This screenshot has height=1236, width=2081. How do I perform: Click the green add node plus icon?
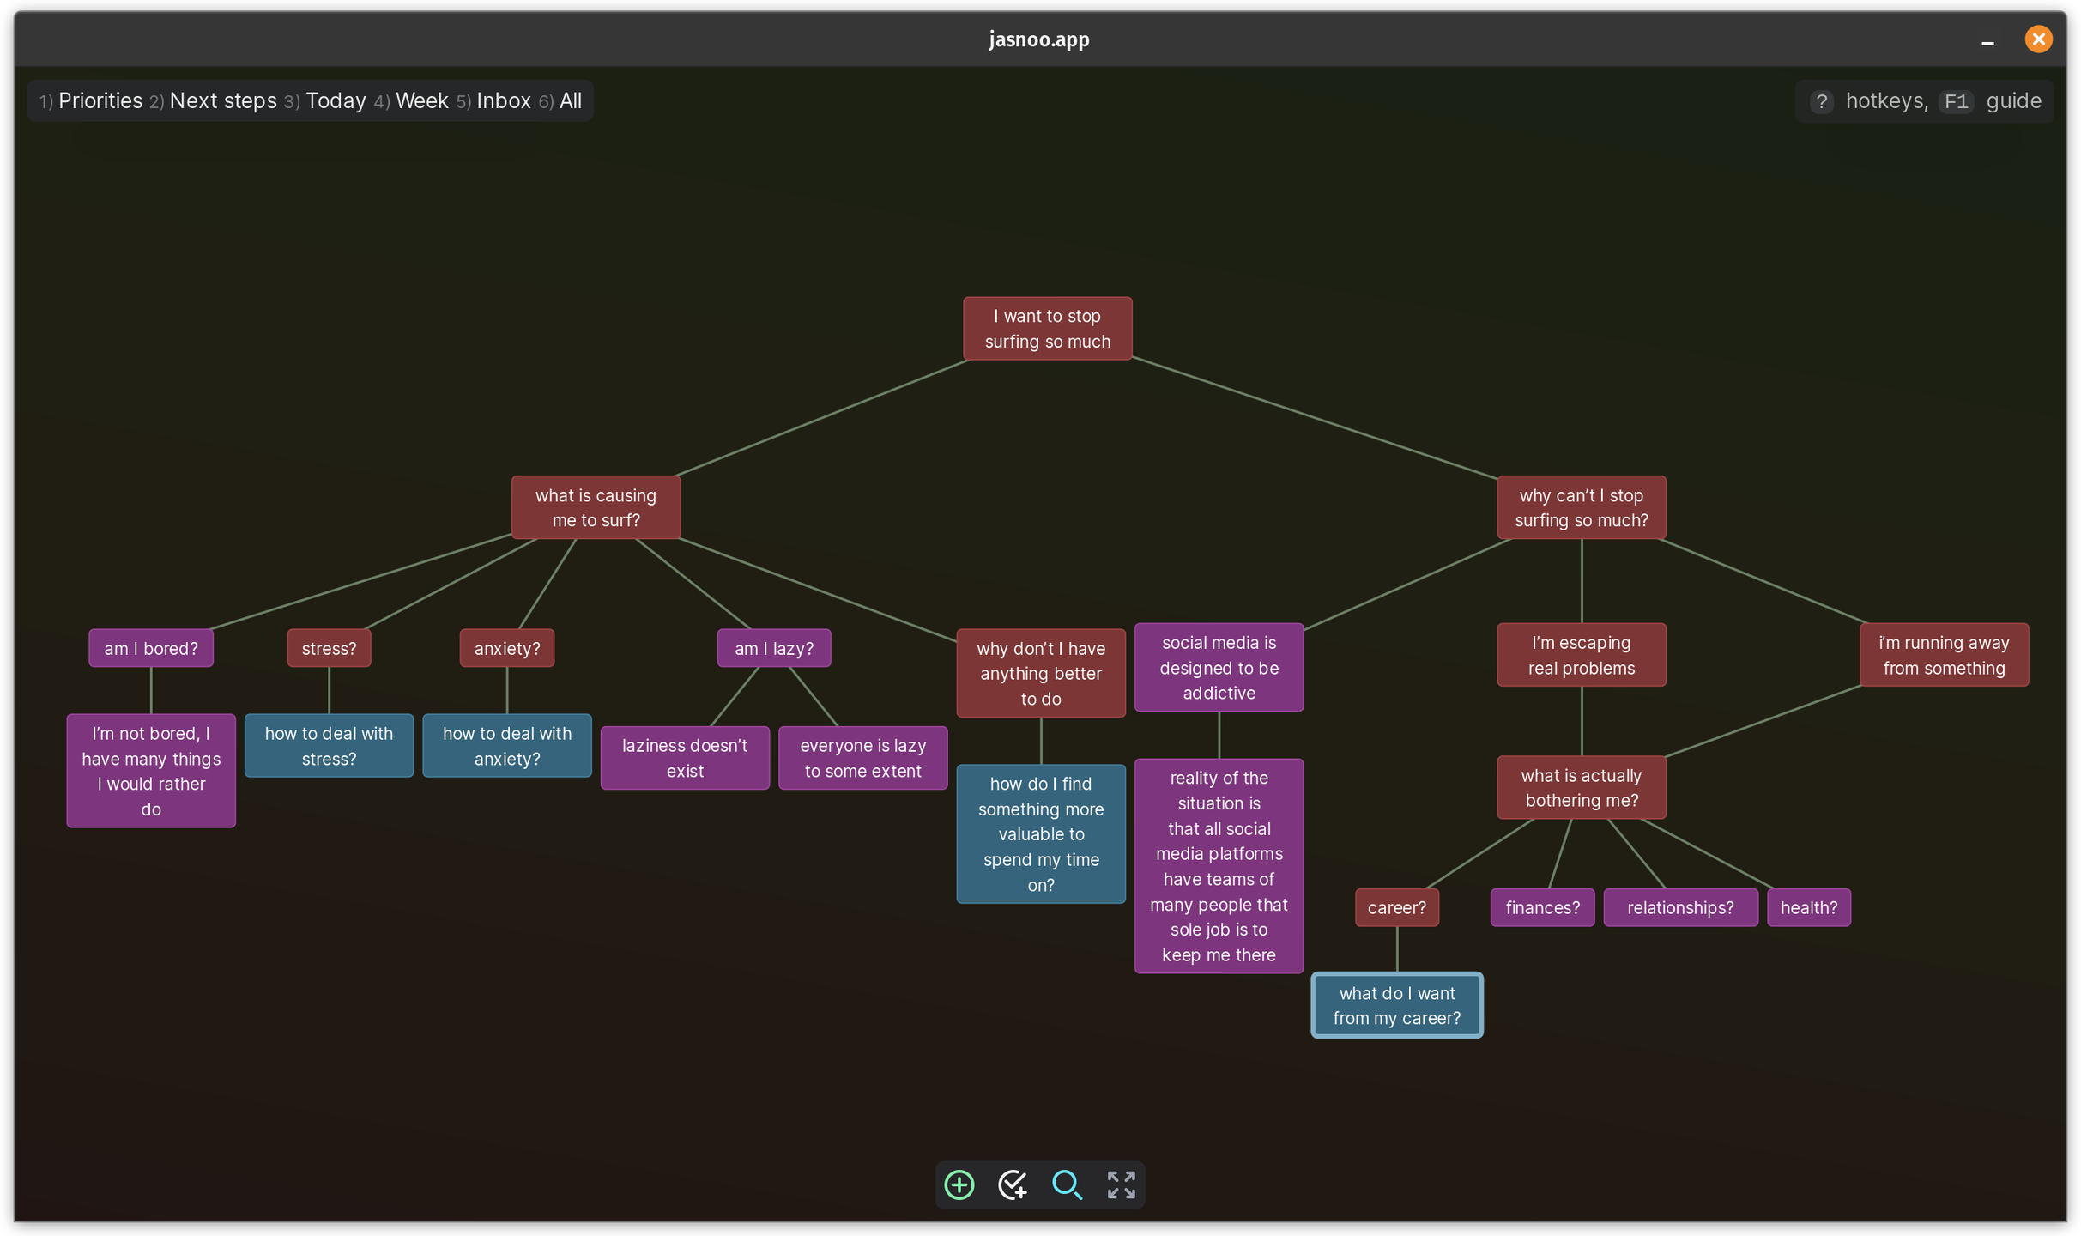959,1185
